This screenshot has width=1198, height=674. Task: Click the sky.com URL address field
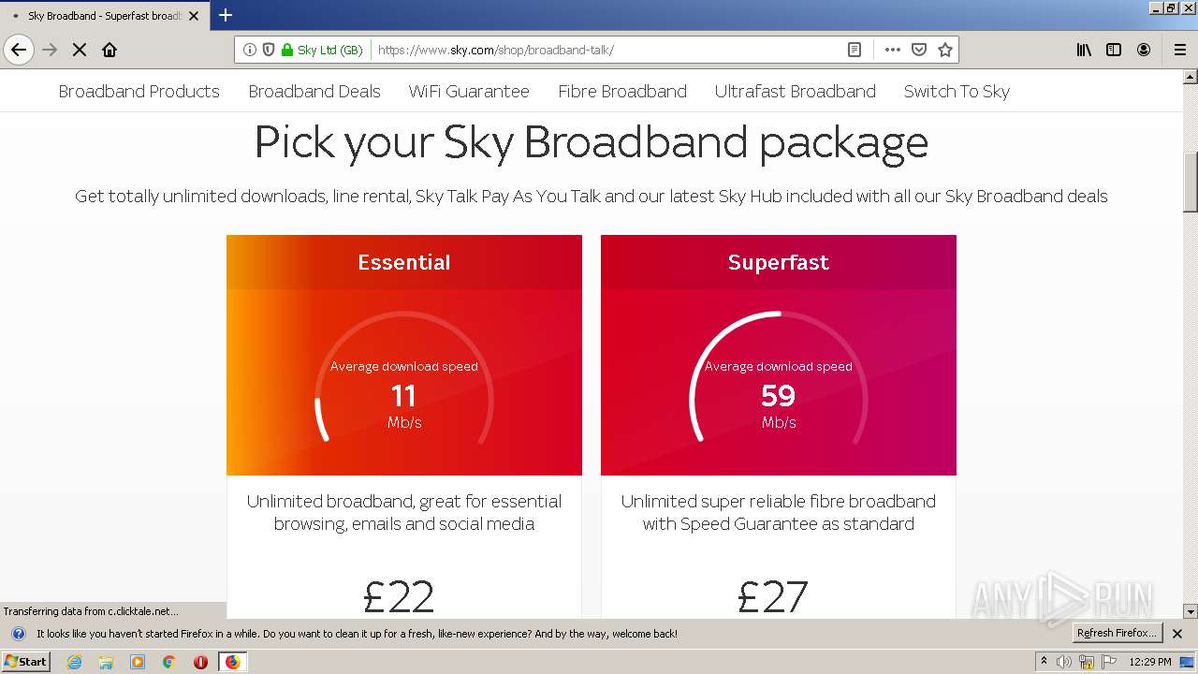[x=599, y=50]
